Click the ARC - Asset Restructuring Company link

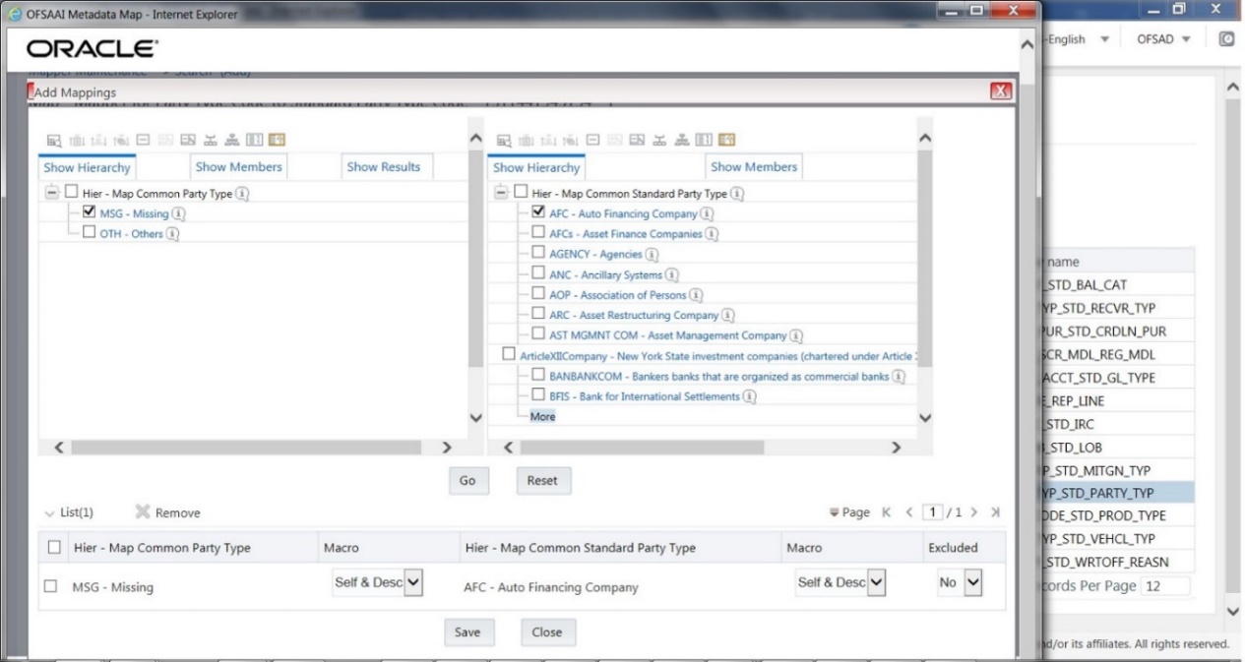[x=634, y=315]
